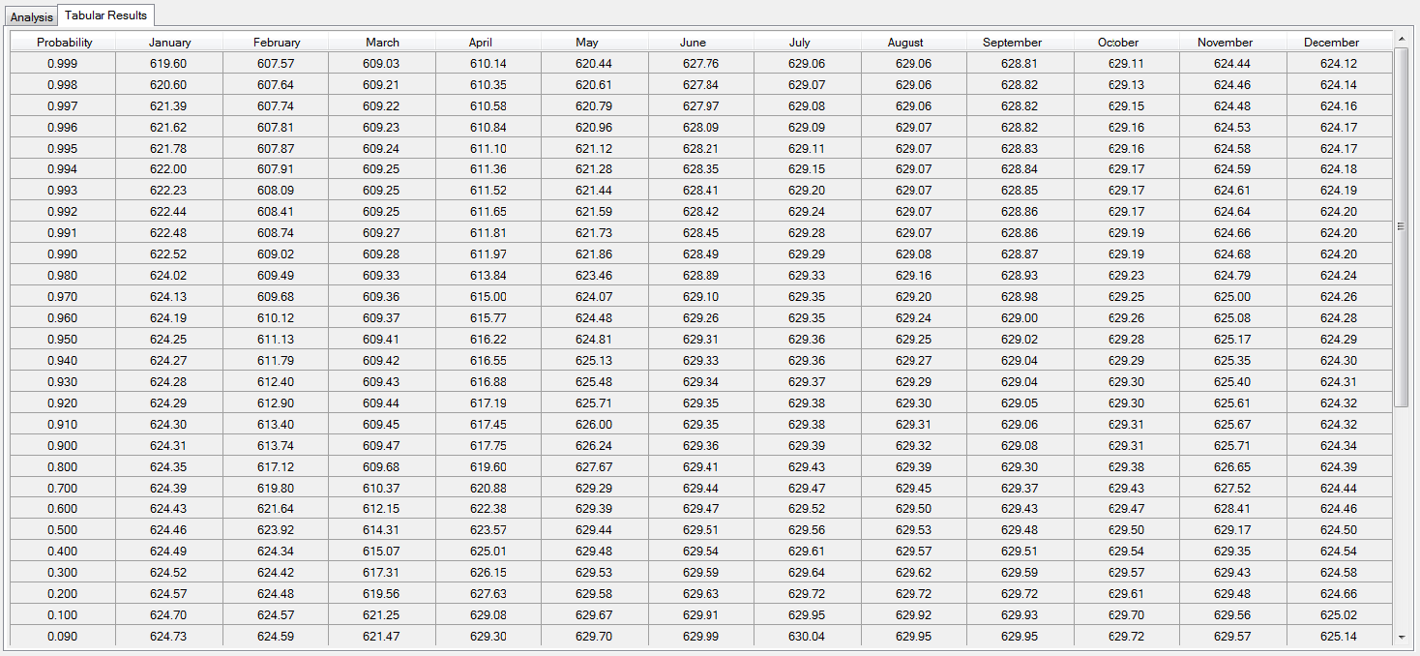This screenshot has width=1420, height=656.
Task: Select the January column header
Action: coord(169,42)
